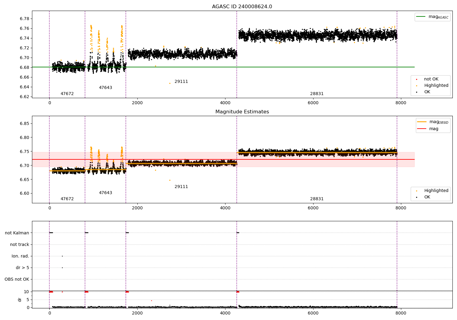The width and height of the screenshot is (457, 320).
Task: Click the orange mag OBSID legend line
Action: tap(422, 122)
